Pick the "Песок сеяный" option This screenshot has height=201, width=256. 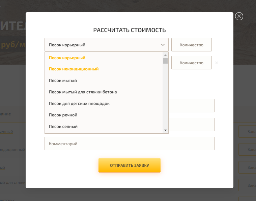point(63,127)
